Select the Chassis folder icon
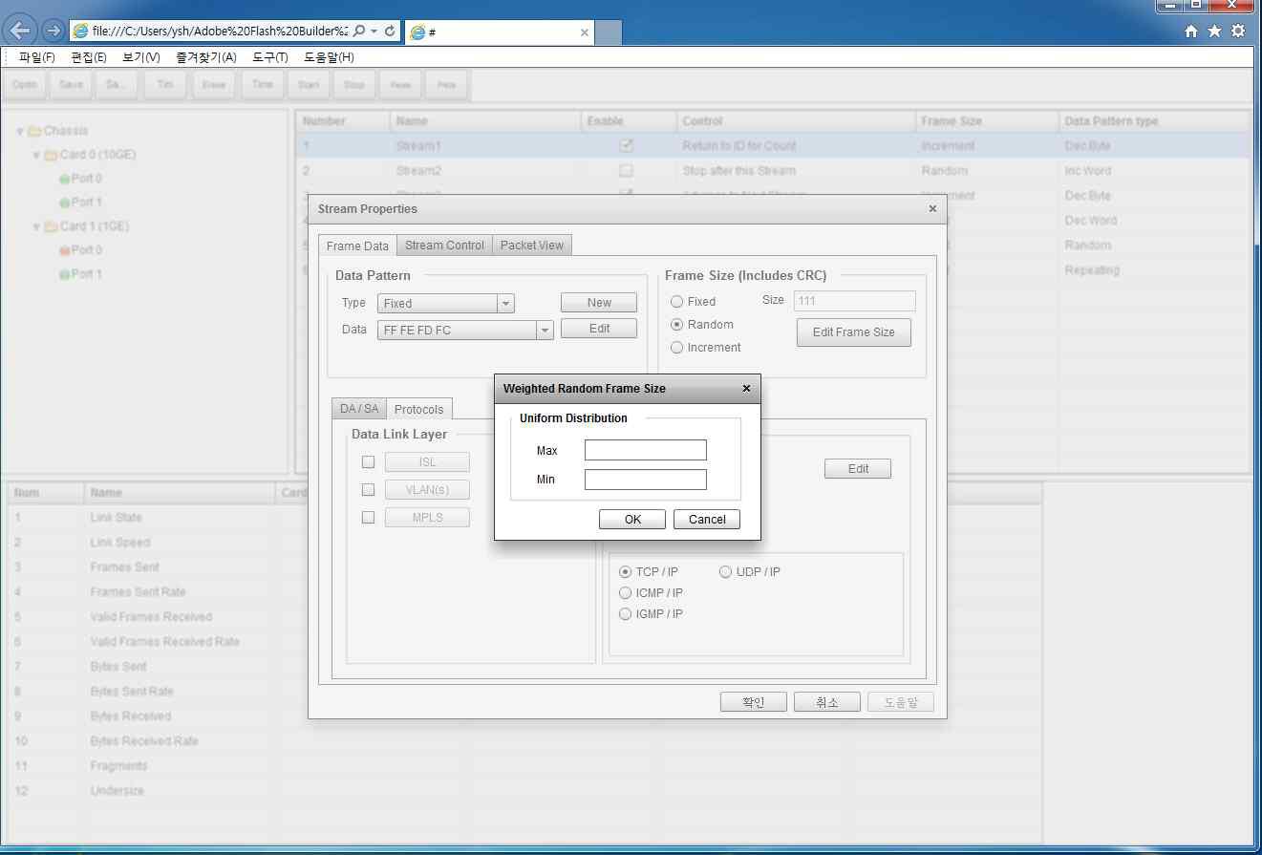 34,131
